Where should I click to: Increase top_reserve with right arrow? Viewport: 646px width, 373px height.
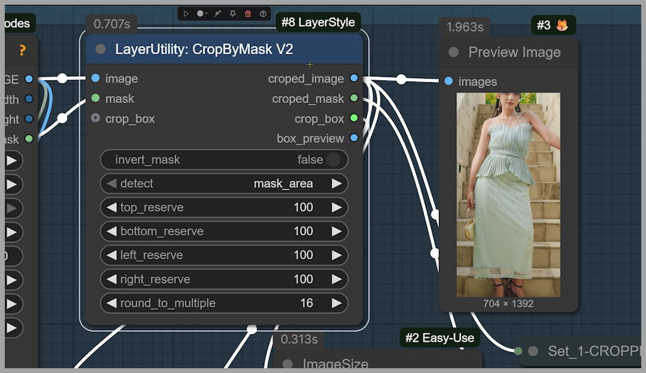tap(337, 207)
